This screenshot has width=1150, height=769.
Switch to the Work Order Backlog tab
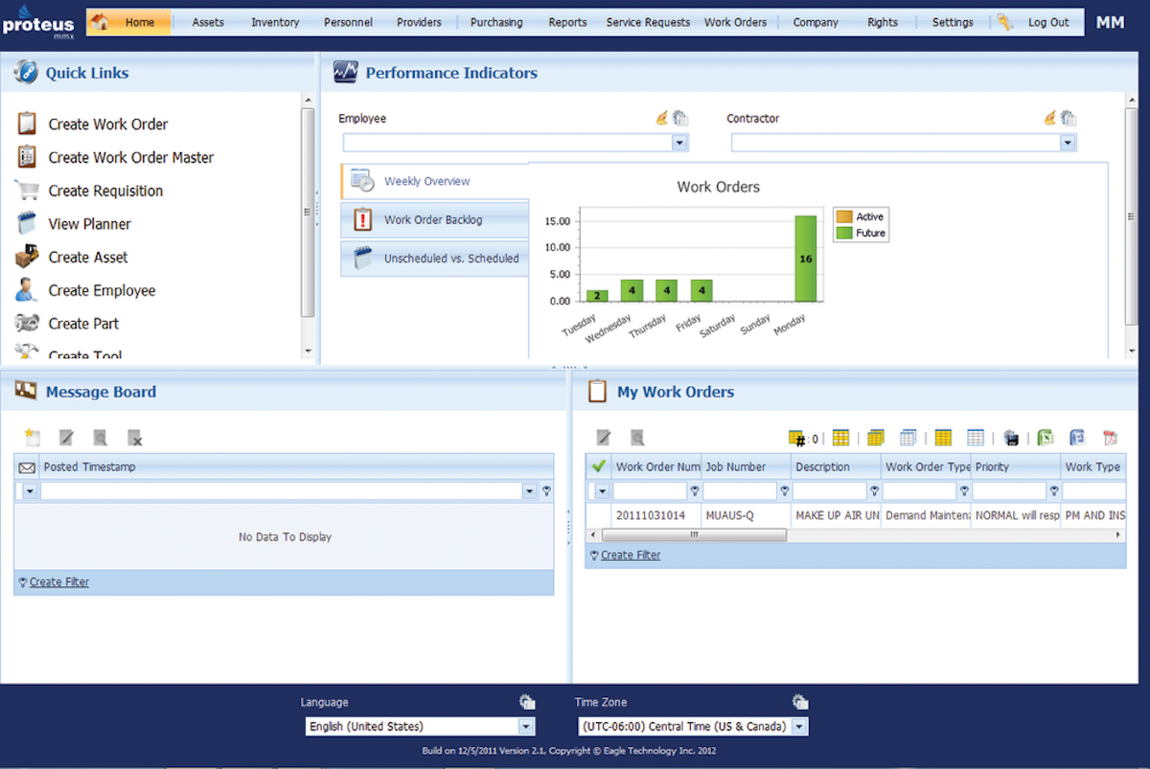[x=433, y=219]
